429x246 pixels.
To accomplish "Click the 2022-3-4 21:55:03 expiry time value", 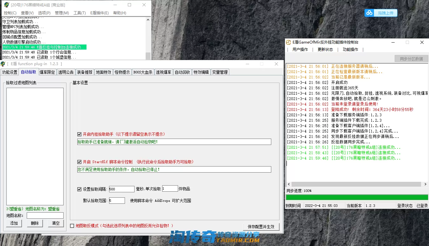I will (321, 206).
